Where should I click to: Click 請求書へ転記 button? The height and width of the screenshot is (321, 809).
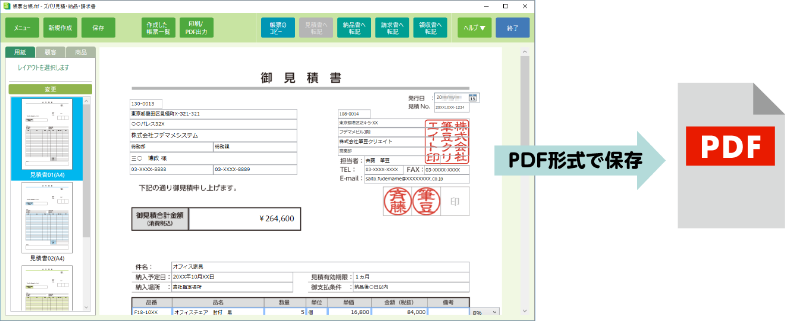[x=392, y=28]
